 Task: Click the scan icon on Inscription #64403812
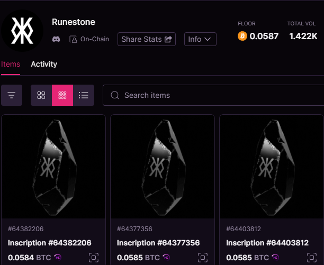(312, 258)
